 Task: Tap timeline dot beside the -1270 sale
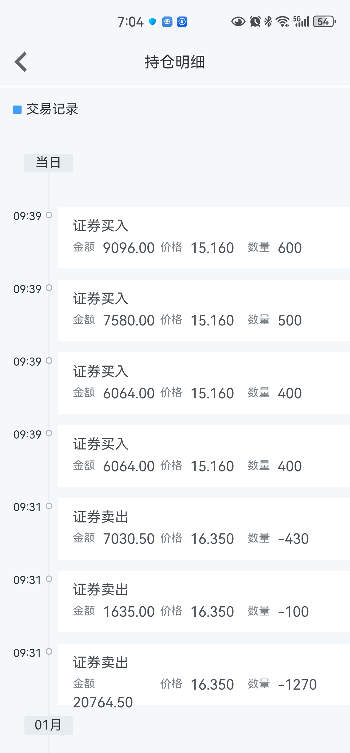[49, 652]
